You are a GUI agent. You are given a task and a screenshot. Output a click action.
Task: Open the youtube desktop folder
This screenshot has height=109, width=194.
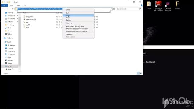pyautogui.click(x=177, y=5)
